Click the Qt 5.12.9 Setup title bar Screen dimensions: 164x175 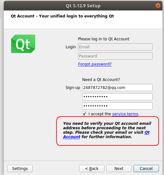(83, 6)
